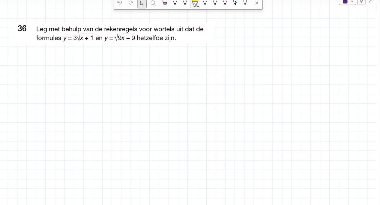Choose the lasso select tool
The height and width of the screenshot is (205, 380).
153,3
